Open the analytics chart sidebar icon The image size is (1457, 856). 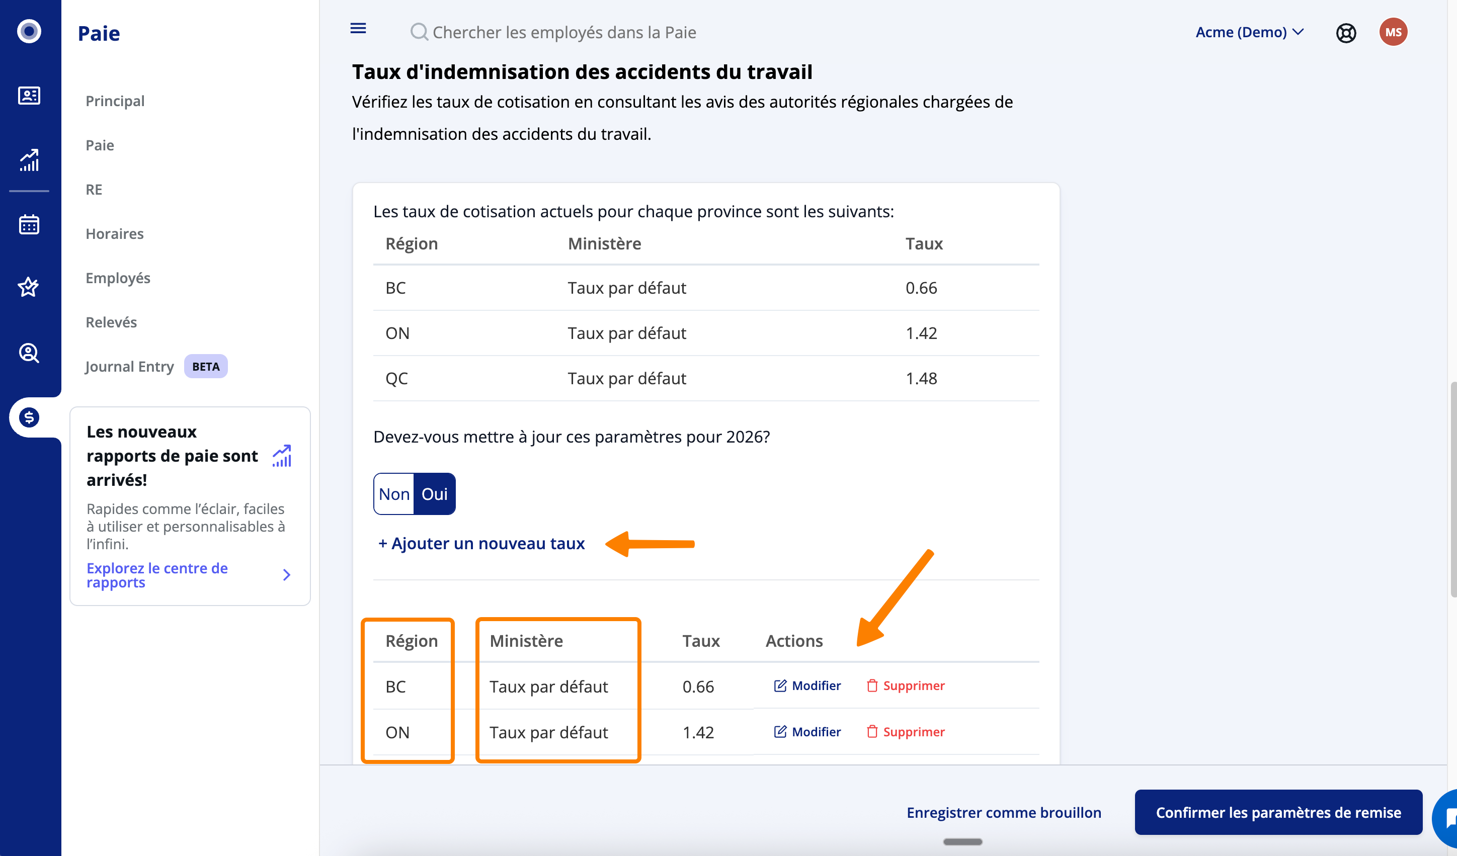[x=29, y=160]
